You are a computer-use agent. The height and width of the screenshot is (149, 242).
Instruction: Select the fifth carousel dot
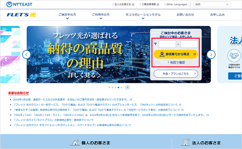[121, 87]
